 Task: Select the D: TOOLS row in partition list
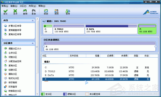click(x=96, y=71)
